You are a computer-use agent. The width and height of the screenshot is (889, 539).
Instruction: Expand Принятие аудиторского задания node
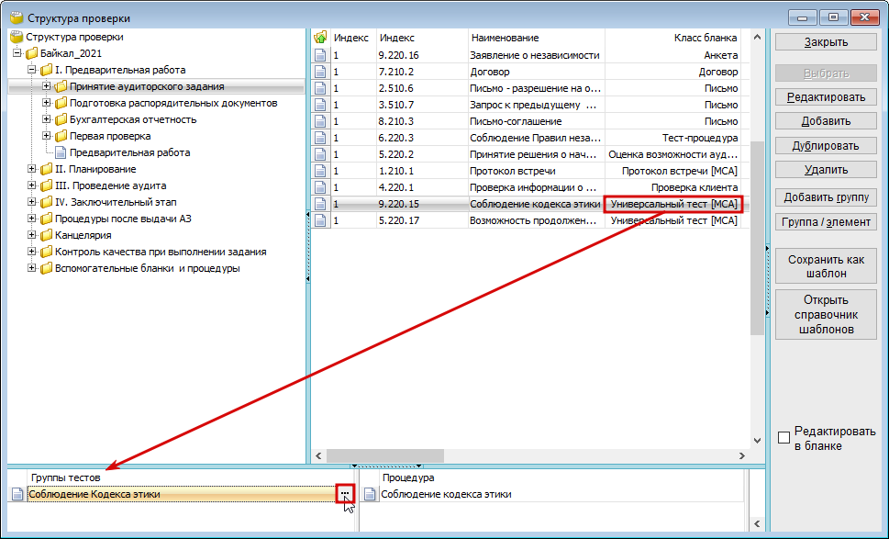(x=47, y=86)
